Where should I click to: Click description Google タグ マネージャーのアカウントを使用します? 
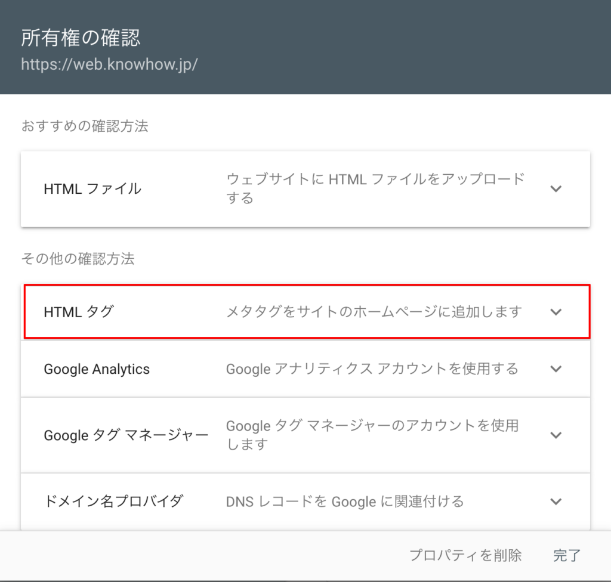pyautogui.click(x=372, y=435)
